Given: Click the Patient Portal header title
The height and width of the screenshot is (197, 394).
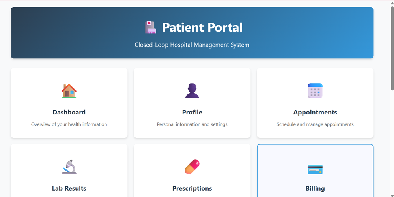Looking at the screenshot, I should pyautogui.click(x=202, y=27).
